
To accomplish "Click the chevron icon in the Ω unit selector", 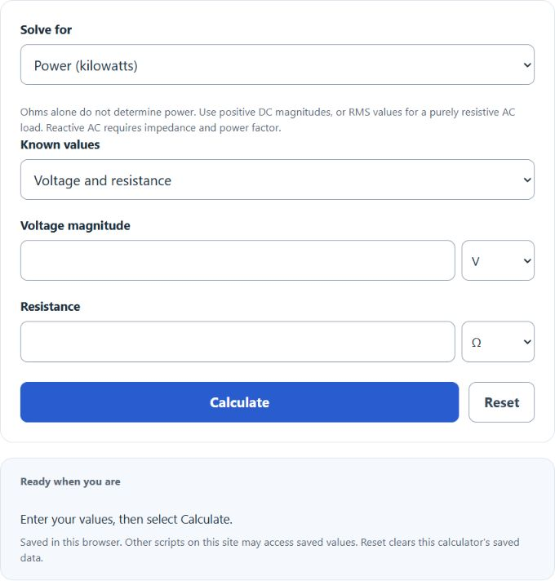I will pos(527,342).
